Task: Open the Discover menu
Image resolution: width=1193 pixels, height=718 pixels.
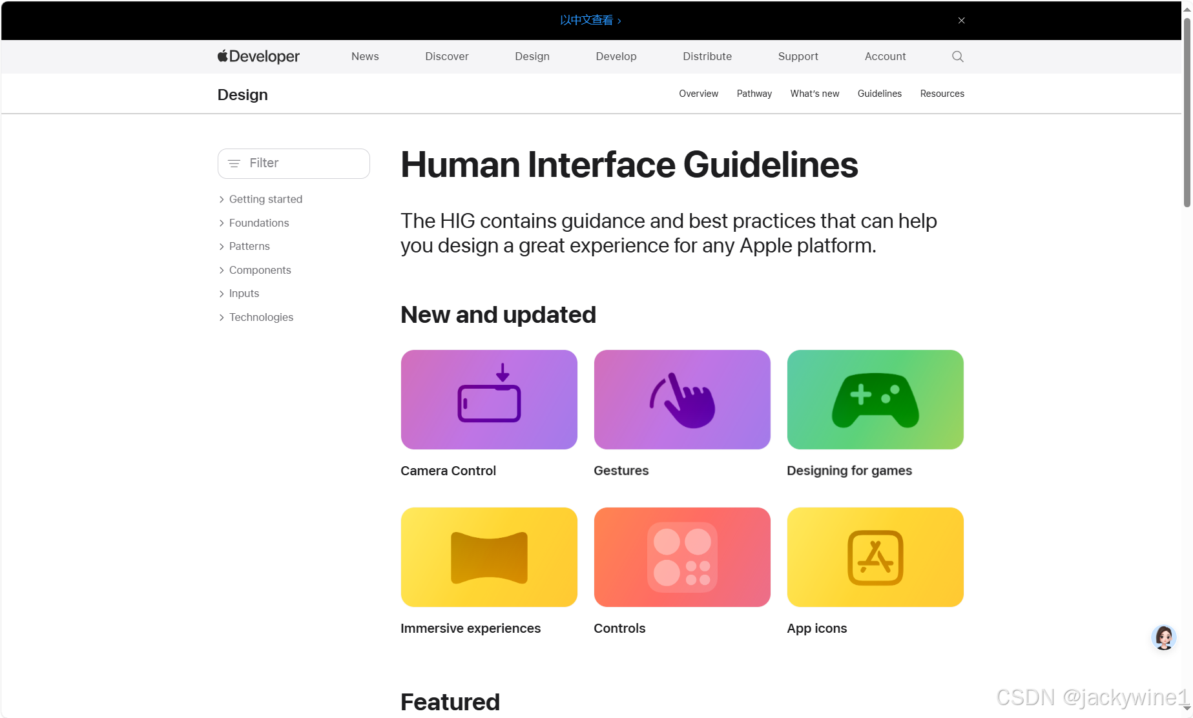Action: 447,56
